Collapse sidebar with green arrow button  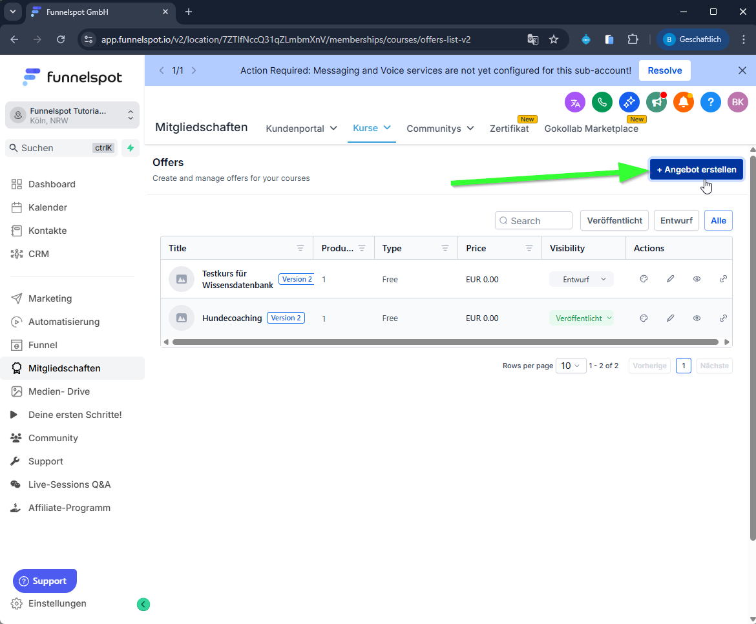click(143, 604)
